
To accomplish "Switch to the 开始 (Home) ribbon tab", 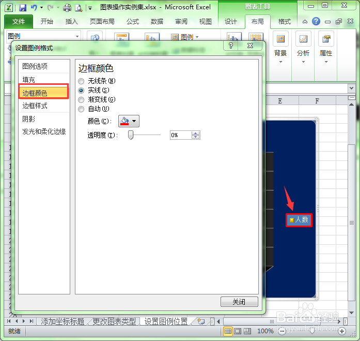I will pos(47,22).
